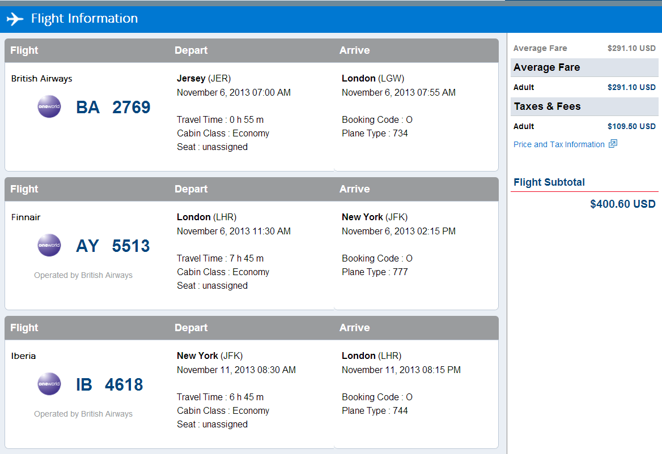Click the external-link icon after Price and Tax Information
Viewport: 662px width, 454px height.
click(613, 144)
